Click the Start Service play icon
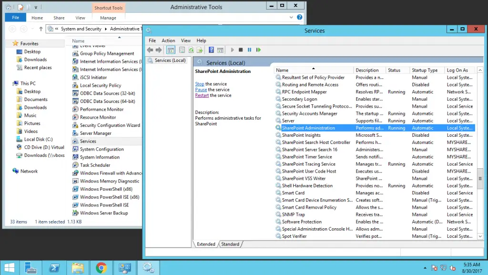The image size is (488, 275). [x=232, y=50]
